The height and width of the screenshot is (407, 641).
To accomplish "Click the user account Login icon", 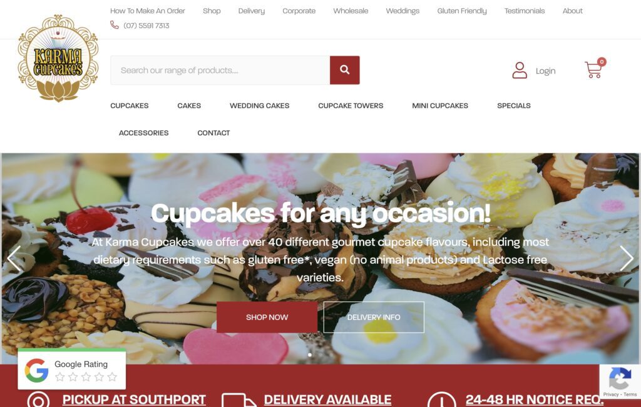I will tap(520, 70).
